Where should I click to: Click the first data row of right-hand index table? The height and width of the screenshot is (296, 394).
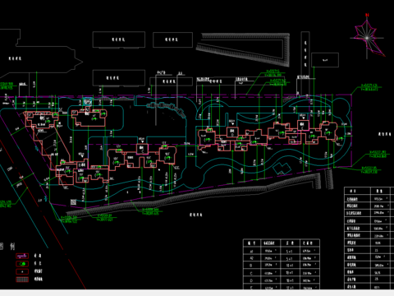[x=369, y=198]
